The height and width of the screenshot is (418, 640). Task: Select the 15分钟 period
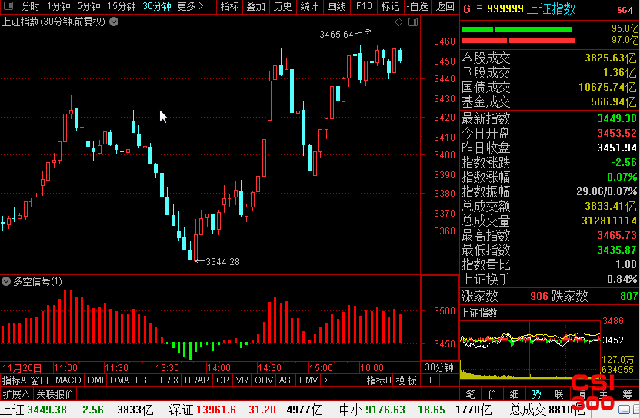click(x=122, y=6)
